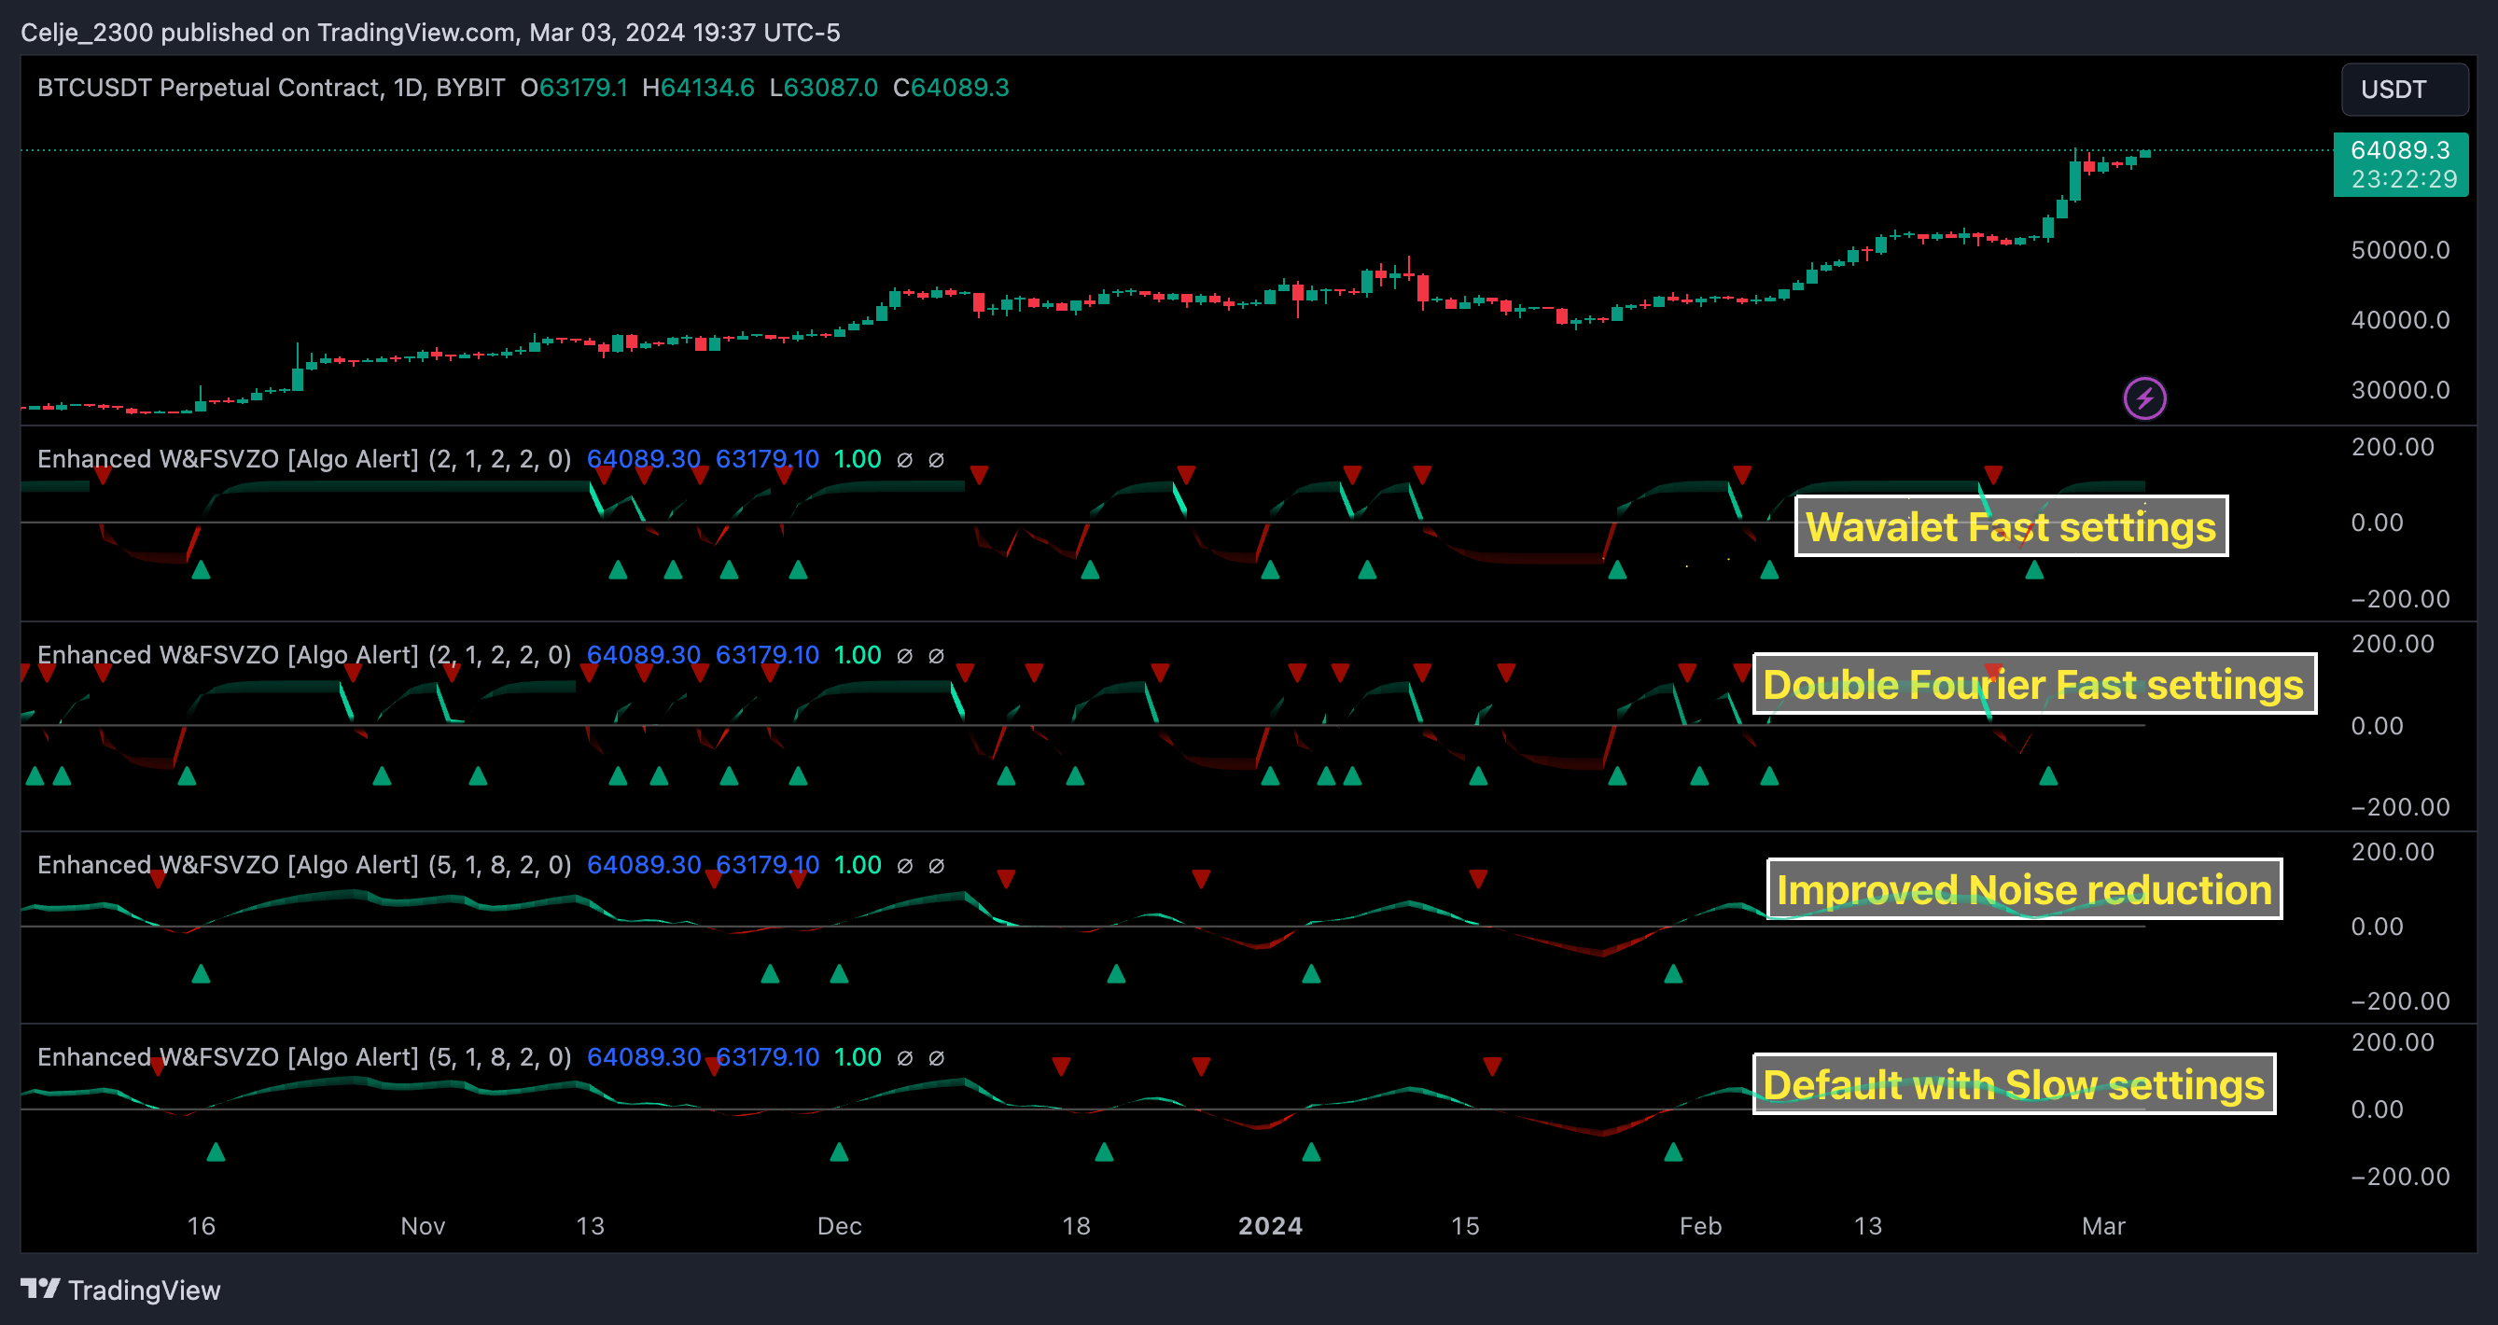Click the 30000.0 price axis label
This screenshot has width=2498, height=1325.
pyautogui.click(x=2400, y=390)
